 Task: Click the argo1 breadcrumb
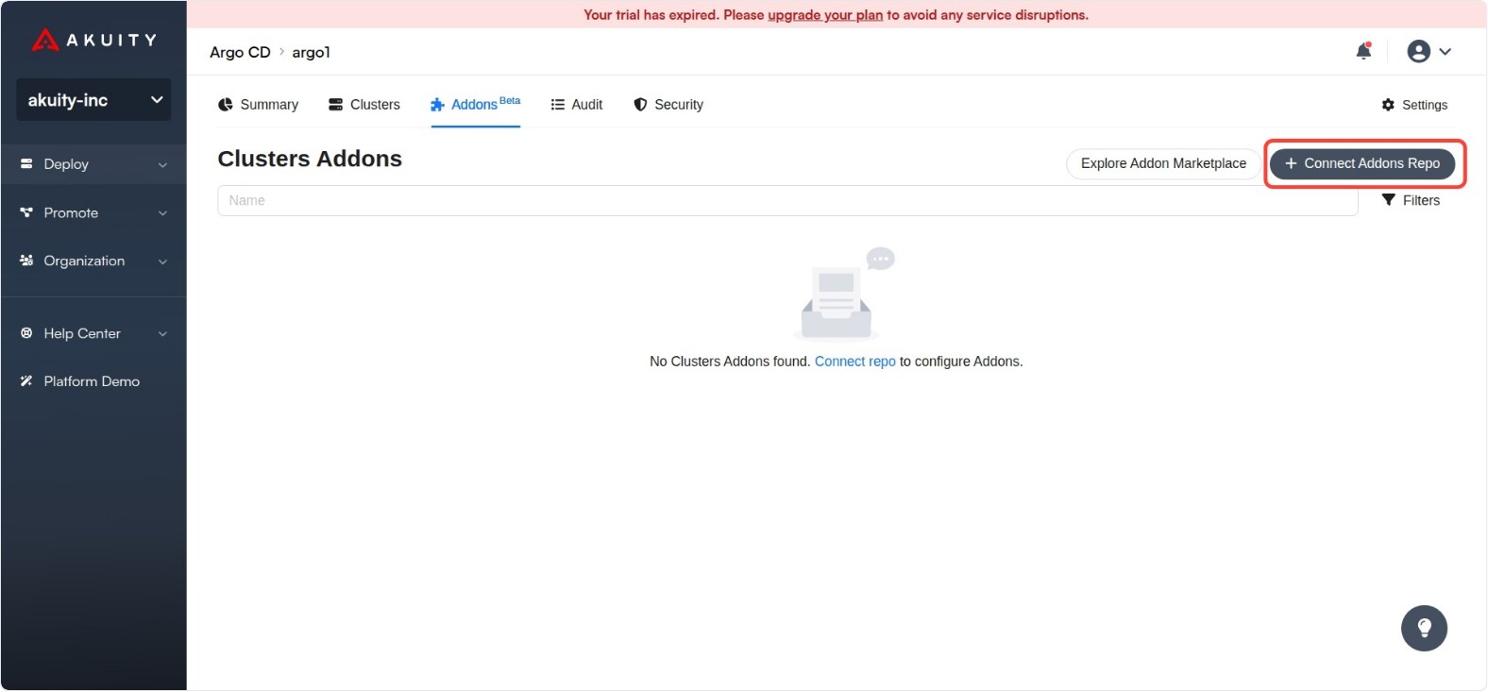tap(311, 52)
